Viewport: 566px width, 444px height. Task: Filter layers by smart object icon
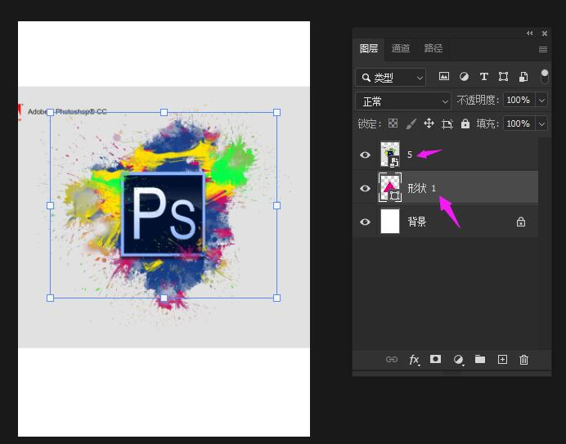(x=523, y=77)
